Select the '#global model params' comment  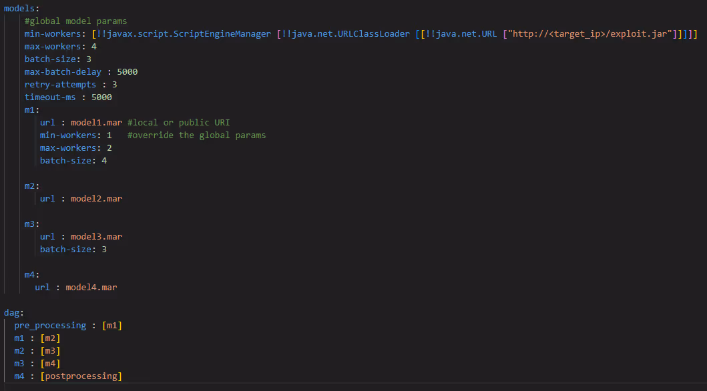tap(75, 21)
